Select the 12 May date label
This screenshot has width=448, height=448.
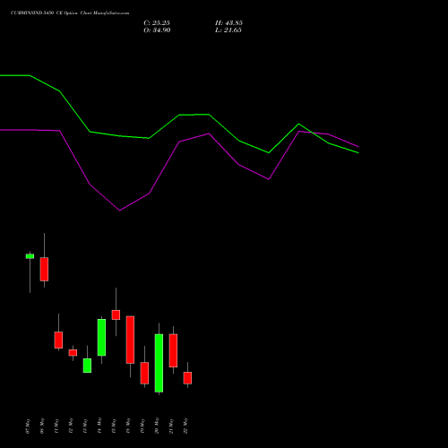click(x=71, y=426)
